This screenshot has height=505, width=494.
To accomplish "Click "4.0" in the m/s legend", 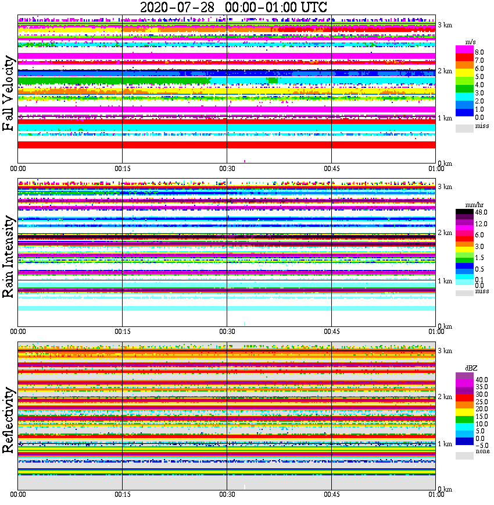I will 479,85.
